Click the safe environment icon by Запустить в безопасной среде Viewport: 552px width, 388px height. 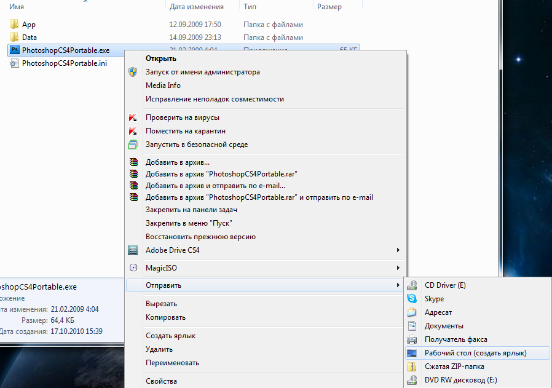point(133,145)
